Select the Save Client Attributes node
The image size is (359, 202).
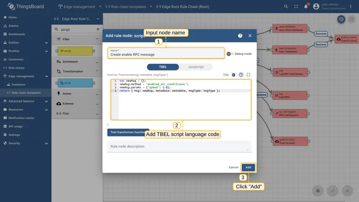[x=290, y=28]
